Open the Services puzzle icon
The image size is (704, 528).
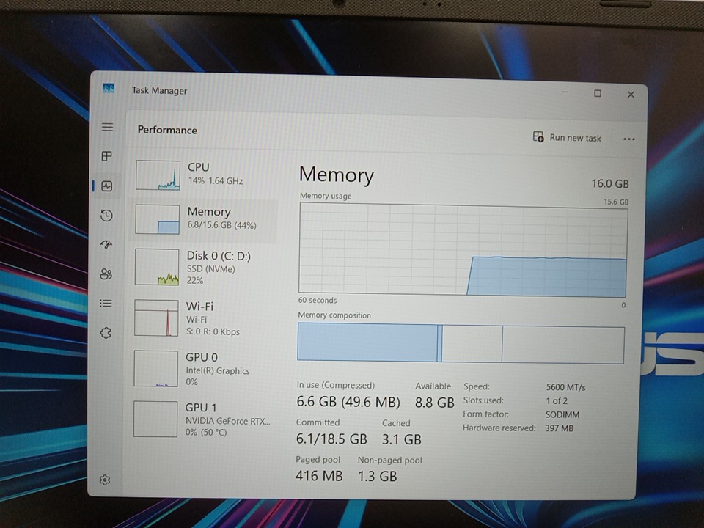106,333
